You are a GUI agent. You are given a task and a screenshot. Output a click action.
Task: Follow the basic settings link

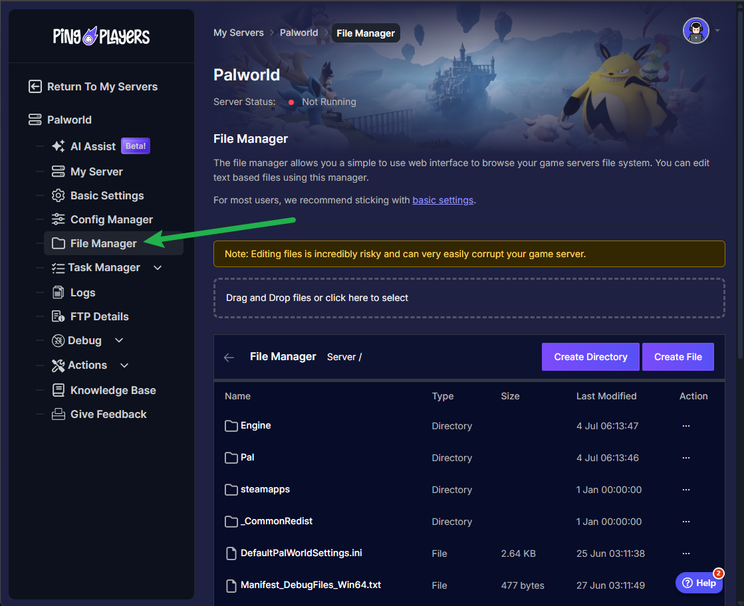pyautogui.click(x=443, y=200)
